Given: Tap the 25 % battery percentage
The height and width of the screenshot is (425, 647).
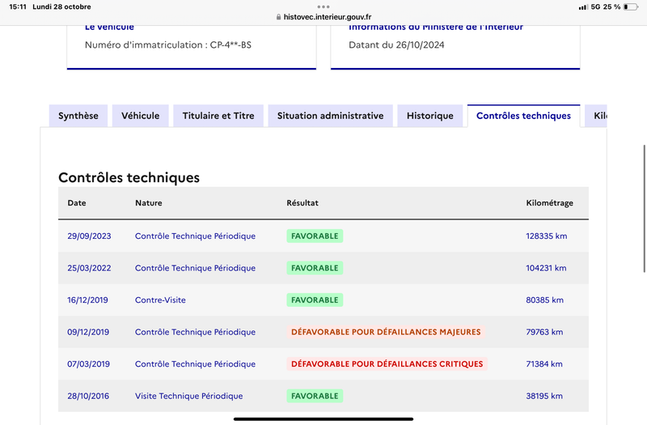Looking at the screenshot, I should tap(612, 7).
